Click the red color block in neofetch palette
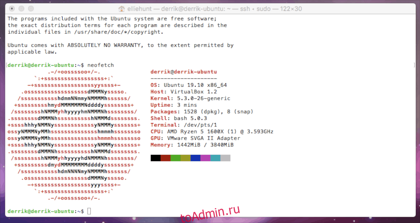 point(166,158)
